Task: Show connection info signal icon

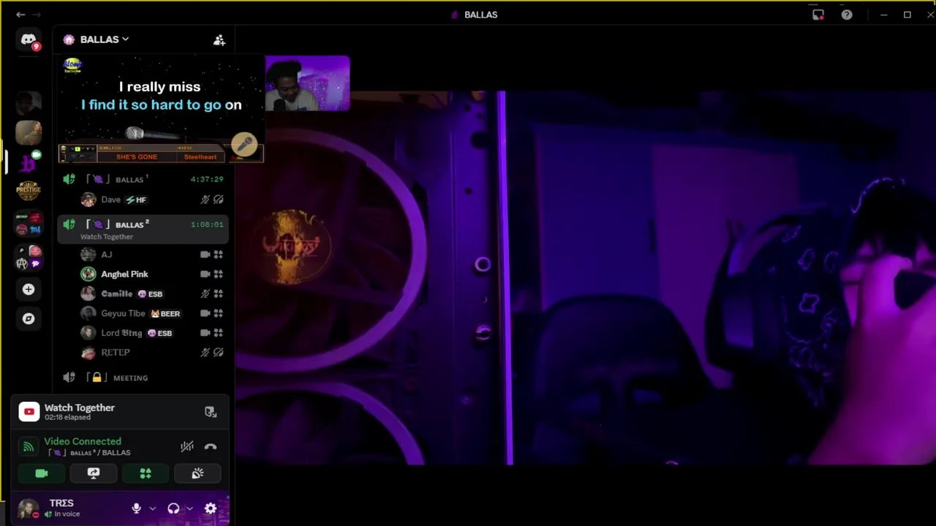Action: [28, 446]
